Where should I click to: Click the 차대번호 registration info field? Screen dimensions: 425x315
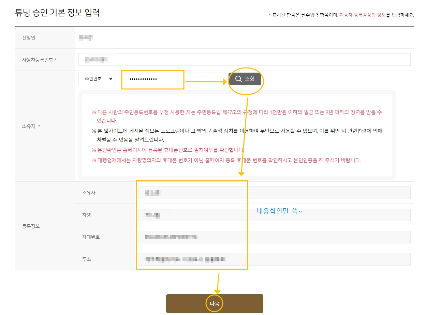pyautogui.click(x=274, y=237)
